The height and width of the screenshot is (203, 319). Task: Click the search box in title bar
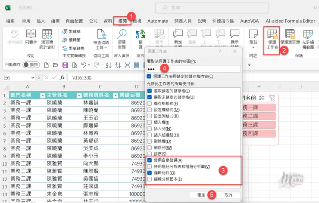click(x=212, y=8)
